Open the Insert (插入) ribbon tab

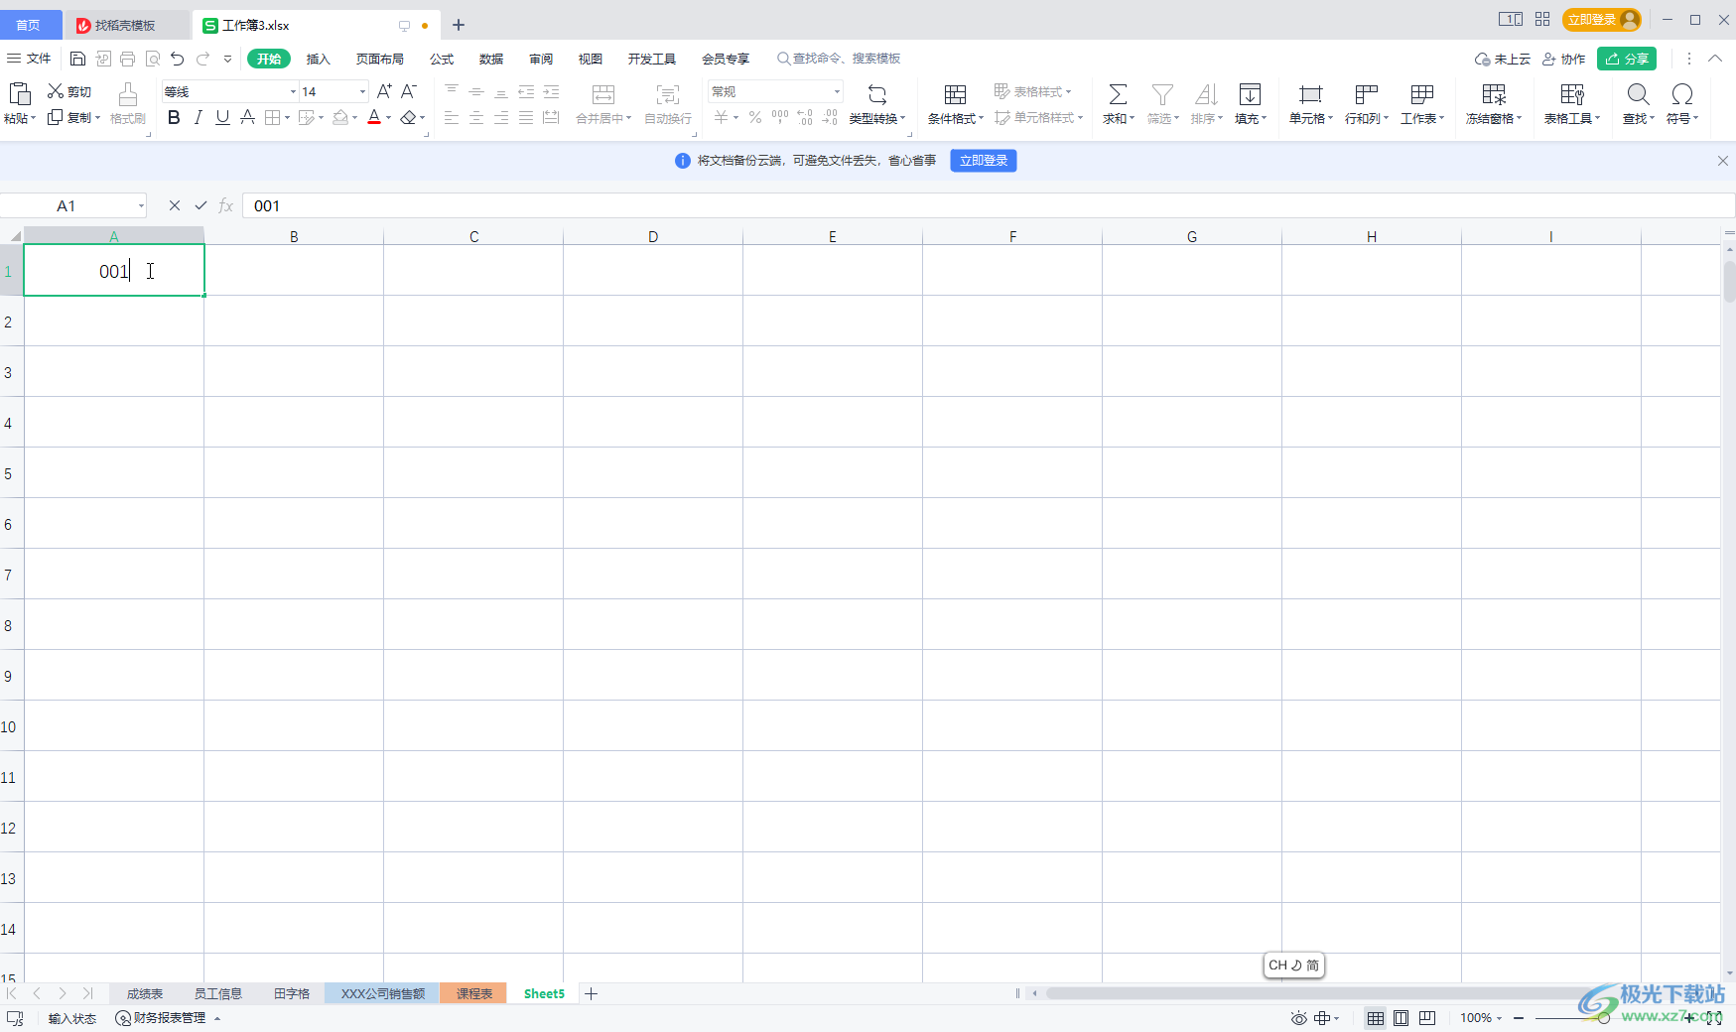(318, 59)
